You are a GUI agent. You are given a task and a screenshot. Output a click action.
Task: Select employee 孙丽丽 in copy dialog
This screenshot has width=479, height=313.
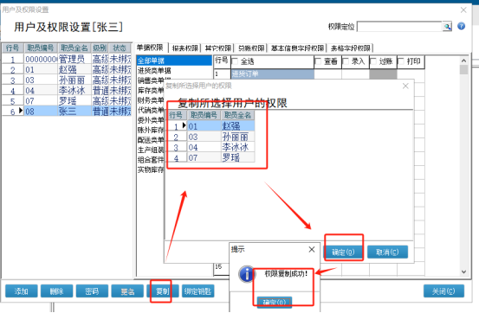[236, 137]
